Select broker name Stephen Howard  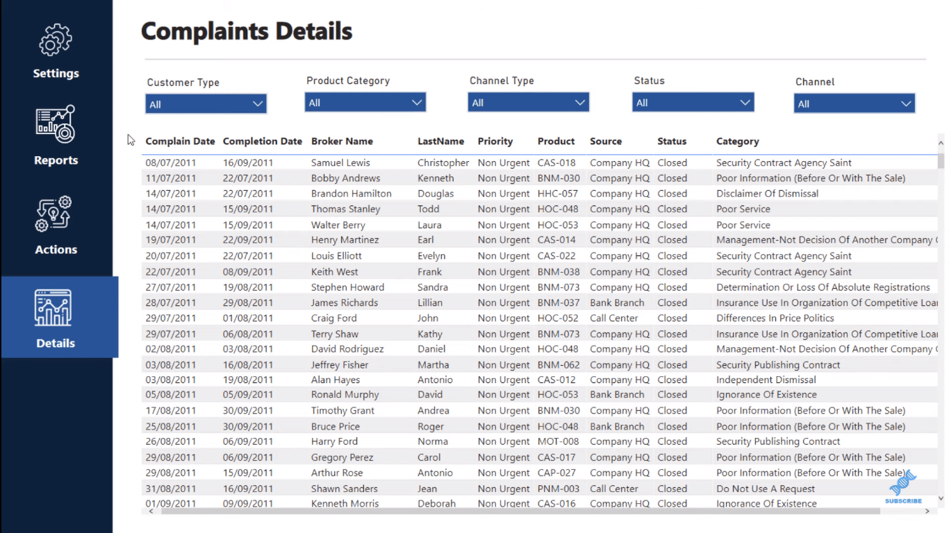[x=347, y=287]
